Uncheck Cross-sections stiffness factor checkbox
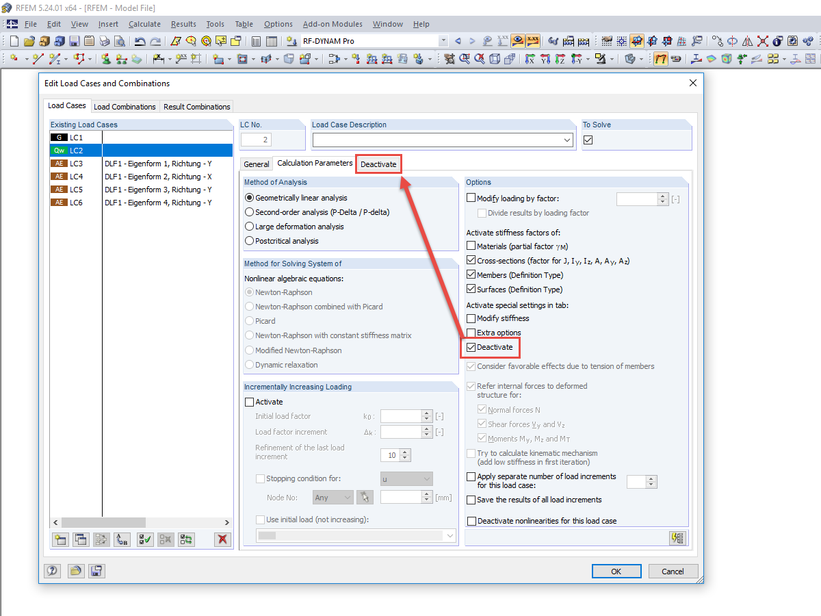The image size is (821, 616). tap(471, 260)
